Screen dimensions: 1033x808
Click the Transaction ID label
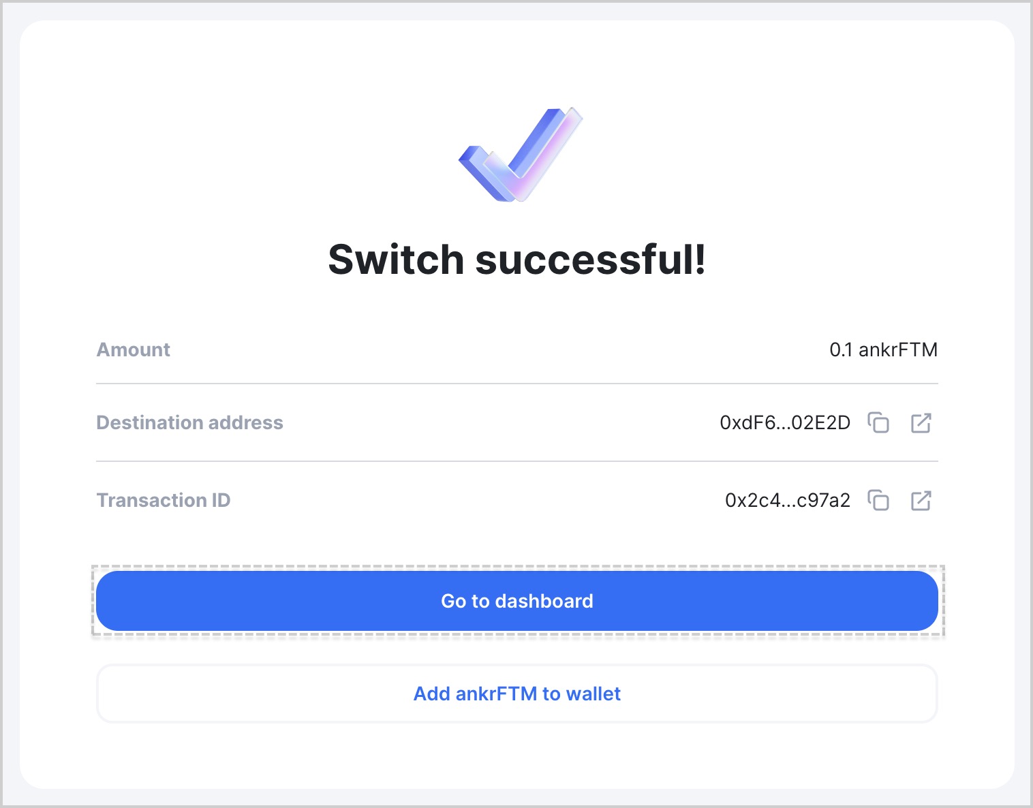[x=164, y=500]
